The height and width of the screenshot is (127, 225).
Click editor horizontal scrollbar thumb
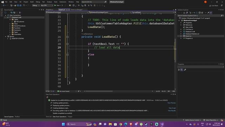tap(99, 91)
